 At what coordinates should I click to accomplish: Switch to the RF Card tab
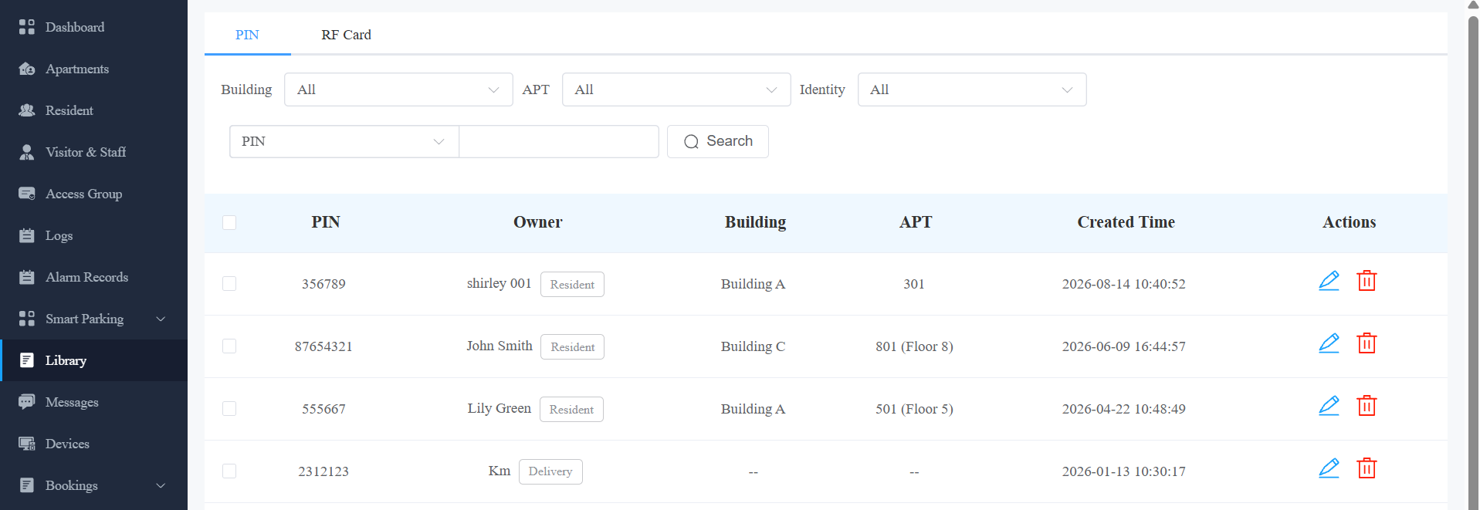(x=346, y=35)
